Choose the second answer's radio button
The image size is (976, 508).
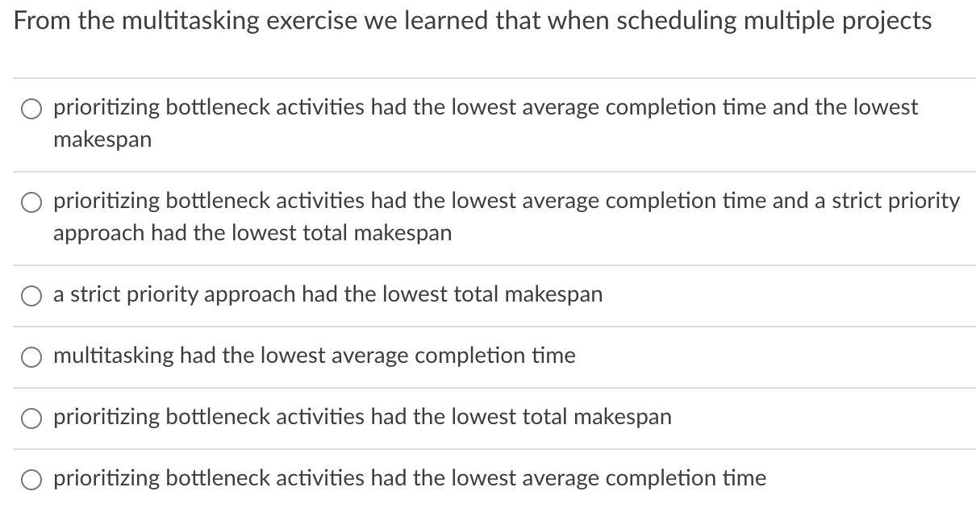pos(31,202)
